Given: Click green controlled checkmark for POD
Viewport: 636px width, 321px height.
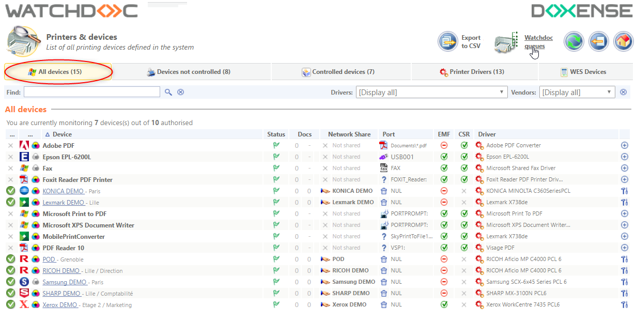Looking at the screenshot, I should click(x=10, y=259).
